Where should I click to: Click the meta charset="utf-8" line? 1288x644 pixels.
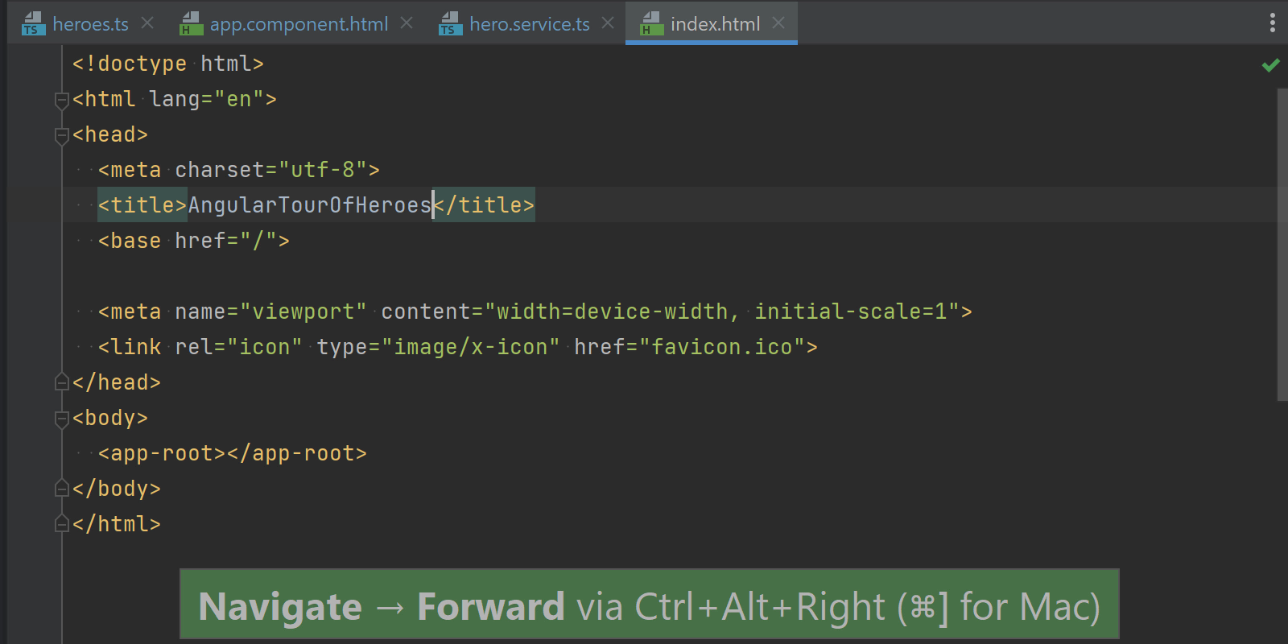click(239, 170)
